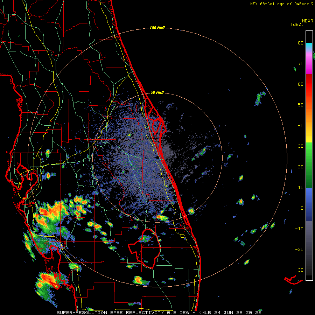The height and width of the screenshot is (315, 315).
Task: Click the '[dBZ]' units label
Action: pos(297,24)
